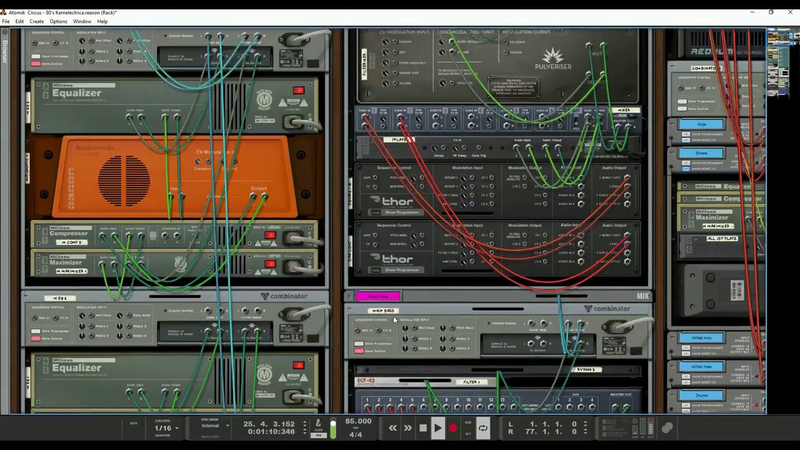800x450 pixels.
Task: Collapse the Drums device fold arrow
Action: [x=672, y=396]
